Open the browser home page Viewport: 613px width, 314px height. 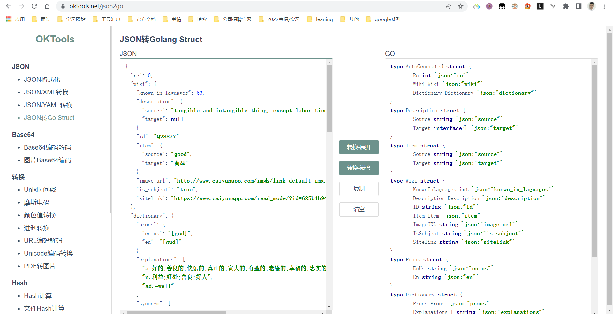click(47, 6)
